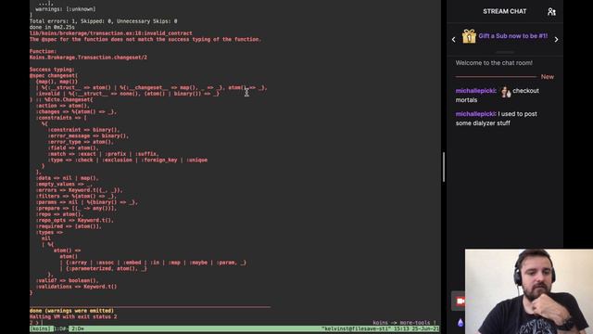Click the 'koins -> more-tools' branch prompt
Image resolution: width=593 pixels, height=334 pixels.
[x=404, y=323]
